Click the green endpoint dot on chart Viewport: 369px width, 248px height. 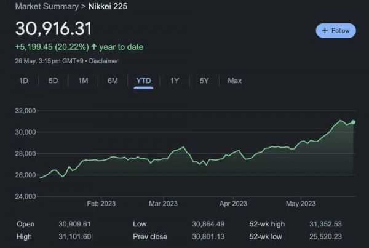[x=353, y=122]
